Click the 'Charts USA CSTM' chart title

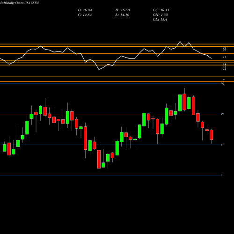pos(27,3)
